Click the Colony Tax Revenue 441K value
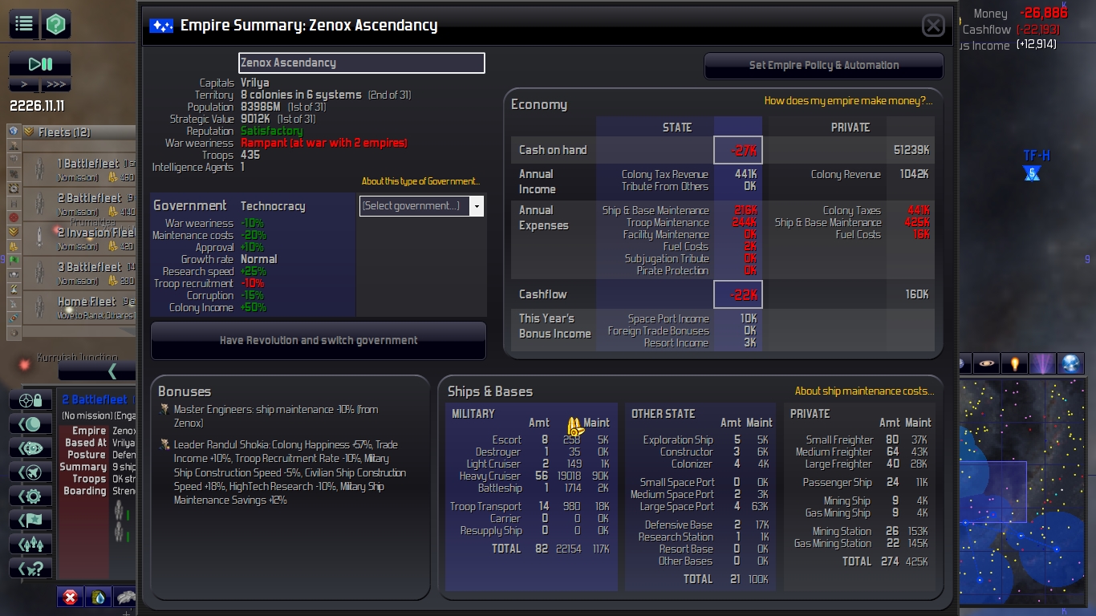The height and width of the screenshot is (616, 1096). 745,174
